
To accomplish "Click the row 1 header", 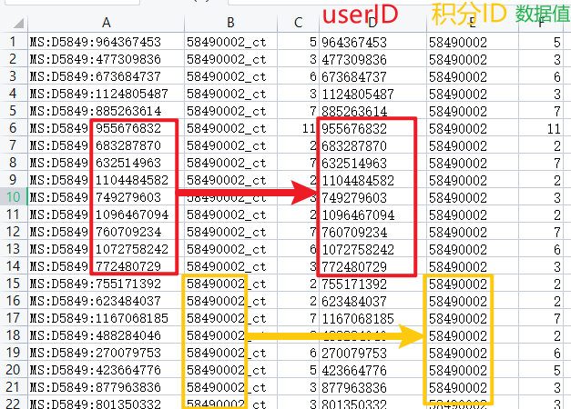I will (13, 42).
